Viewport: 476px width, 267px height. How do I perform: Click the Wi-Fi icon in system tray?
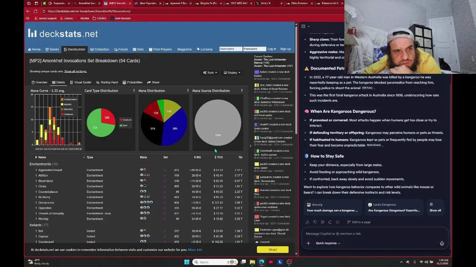[x=421, y=262]
